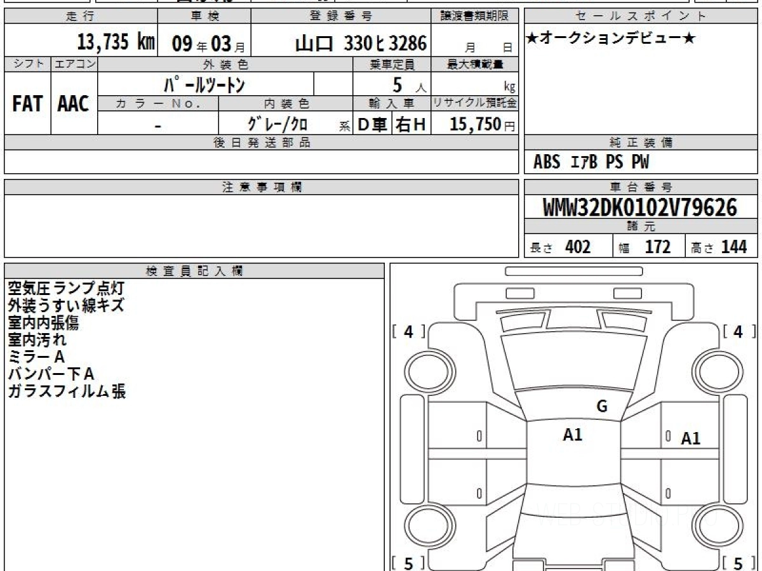762x571 pixels.
Task: Select the 検査員記入欄 header
Action: pos(194,271)
